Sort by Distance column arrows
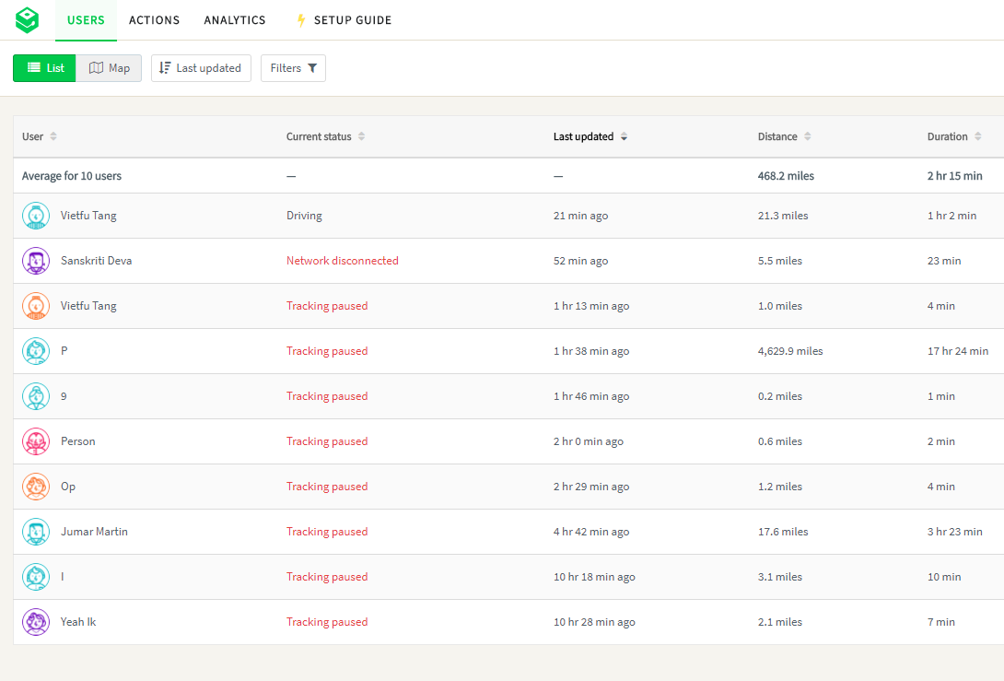The image size is (1004, 681). [x=808, y=136]
